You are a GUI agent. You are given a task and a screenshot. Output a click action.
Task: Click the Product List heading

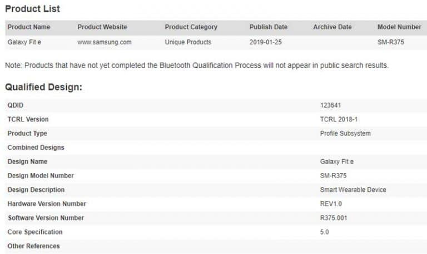(32, 9)
